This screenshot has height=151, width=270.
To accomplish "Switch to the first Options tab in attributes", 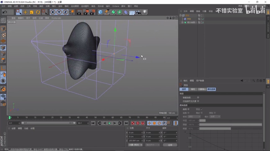I will 184,89.
